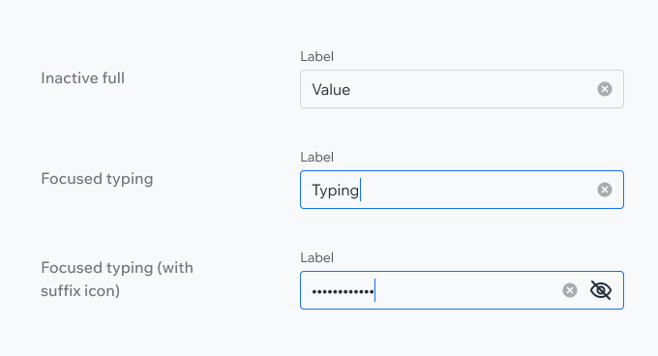Place cursor on the word Value

(331, 90)
